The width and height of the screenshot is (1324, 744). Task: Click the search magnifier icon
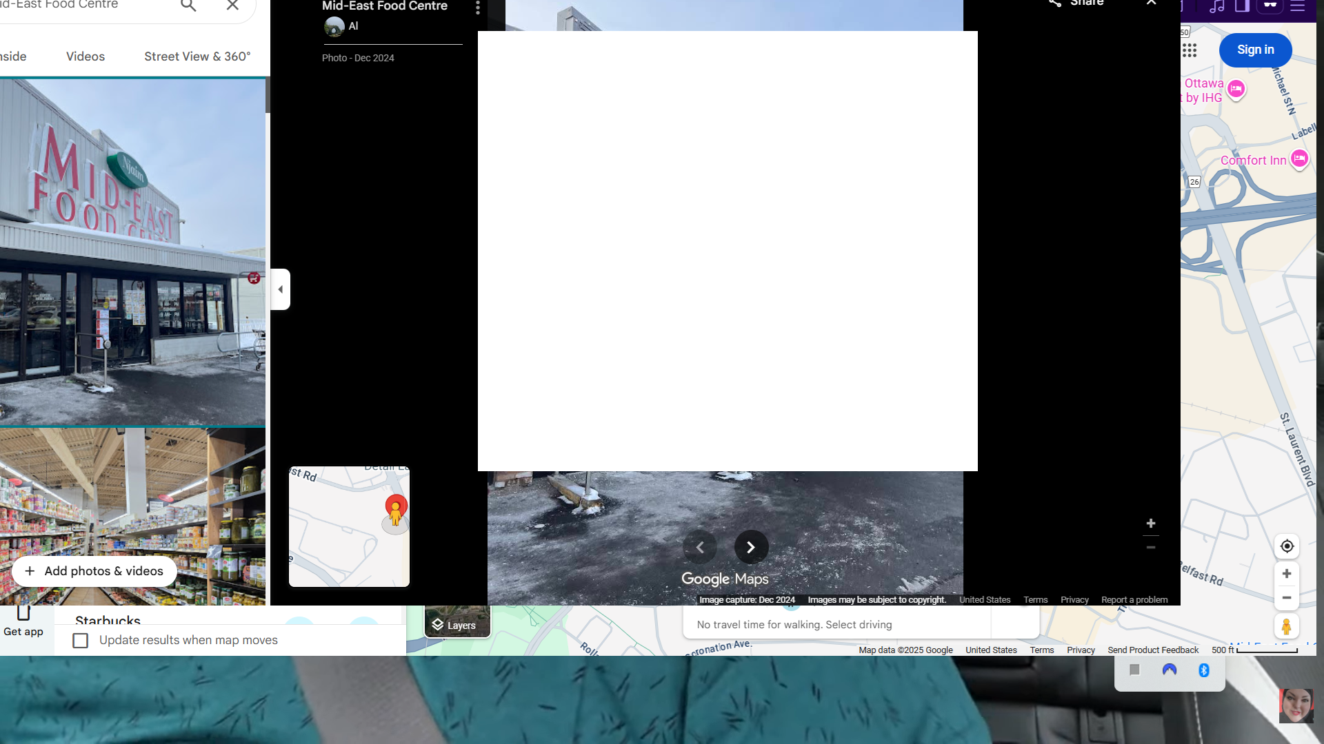pyautogui.click(x=188, y=6)
